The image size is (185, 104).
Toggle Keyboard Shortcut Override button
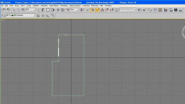(92, 10)
